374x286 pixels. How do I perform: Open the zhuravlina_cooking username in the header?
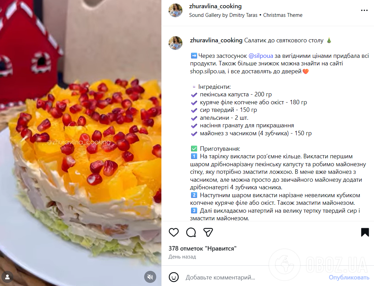(215, 6)
